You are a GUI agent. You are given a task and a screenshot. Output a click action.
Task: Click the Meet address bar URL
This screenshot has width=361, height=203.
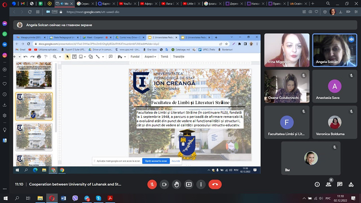coord(93,12)
